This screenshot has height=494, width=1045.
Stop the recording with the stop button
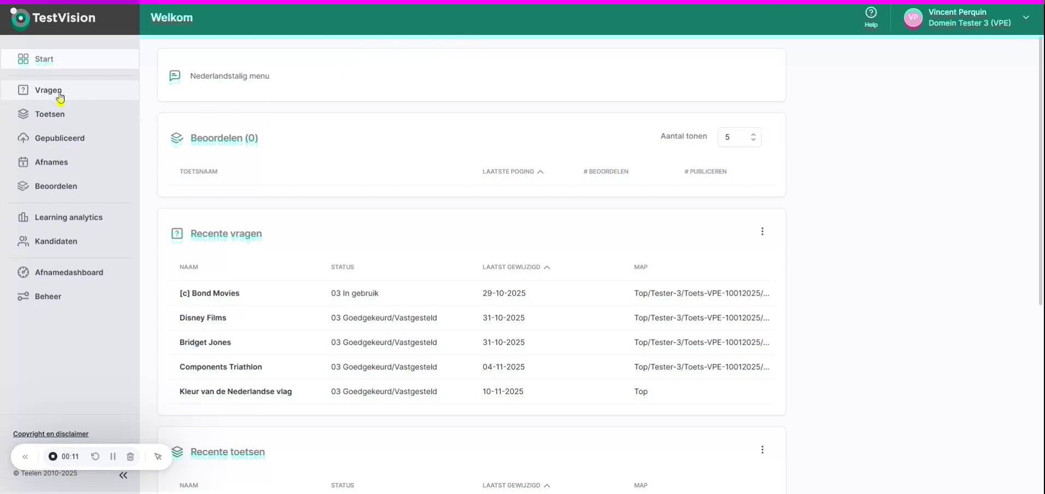53,456
